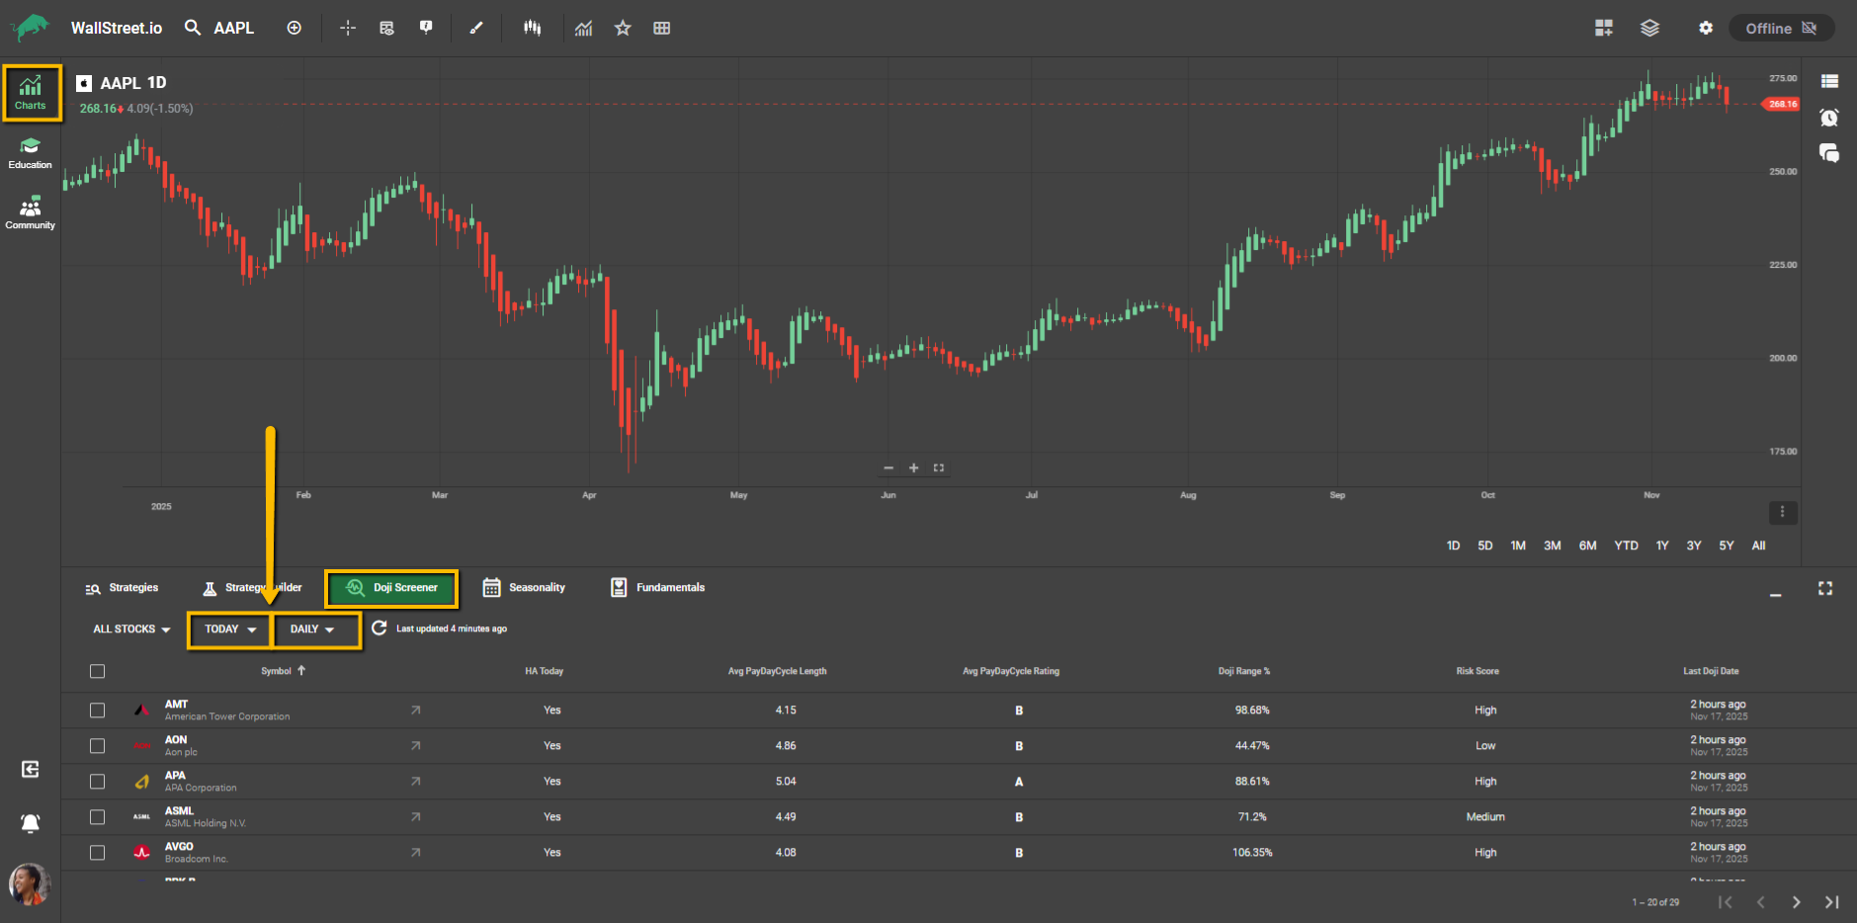
Task: Set chart range to 6M
Action: pos(1587,545)
